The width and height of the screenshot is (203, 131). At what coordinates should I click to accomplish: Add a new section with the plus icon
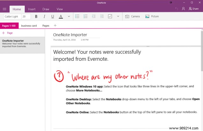pyautogui.click(x=55, y=26)
